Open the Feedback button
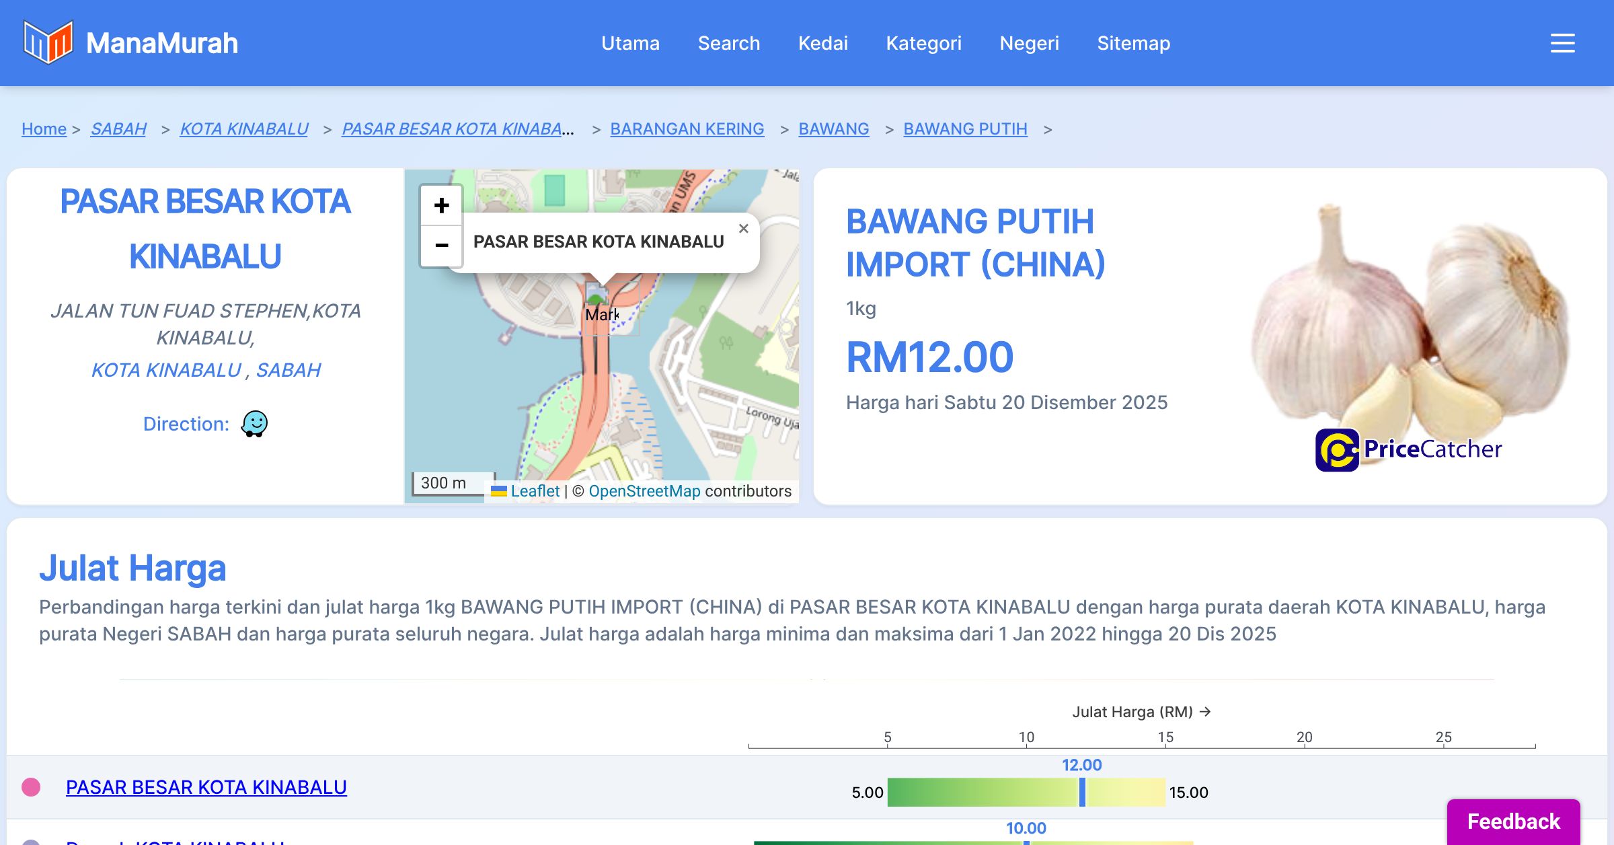This screenshot has height=845, width=1614. click(x=1513, y=821)
